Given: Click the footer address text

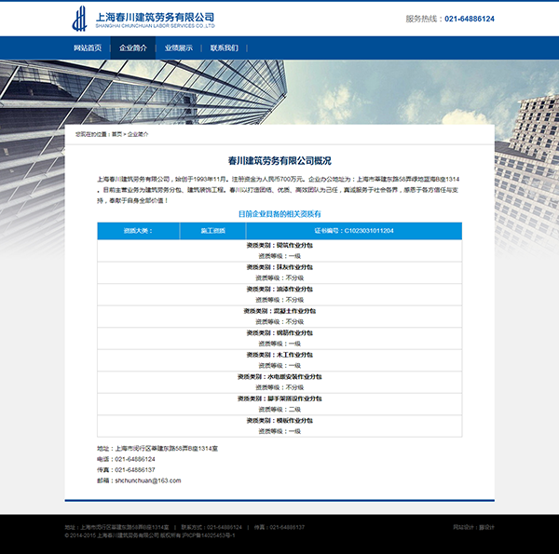Looking at the screenshot, I should click(x=117, y=527).
